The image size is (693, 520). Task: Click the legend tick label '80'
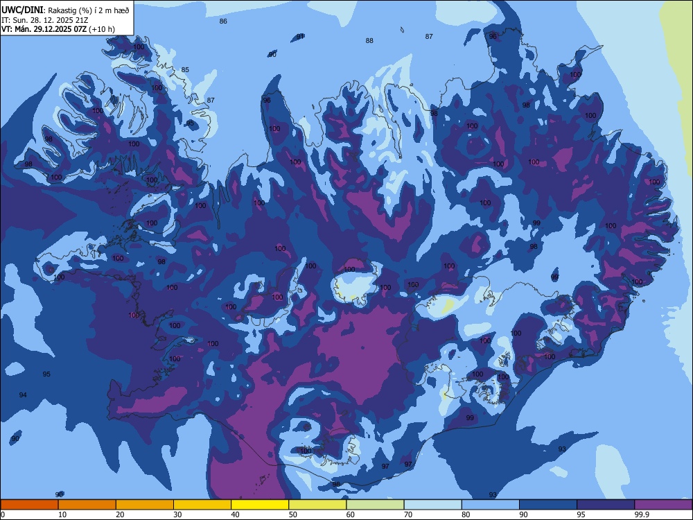466,514
